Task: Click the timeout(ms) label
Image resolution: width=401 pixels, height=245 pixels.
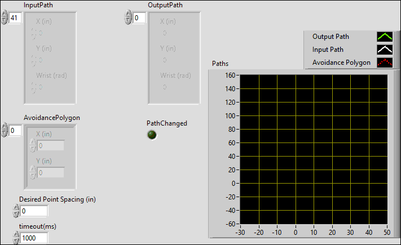Action: click(x=38, y=226)
